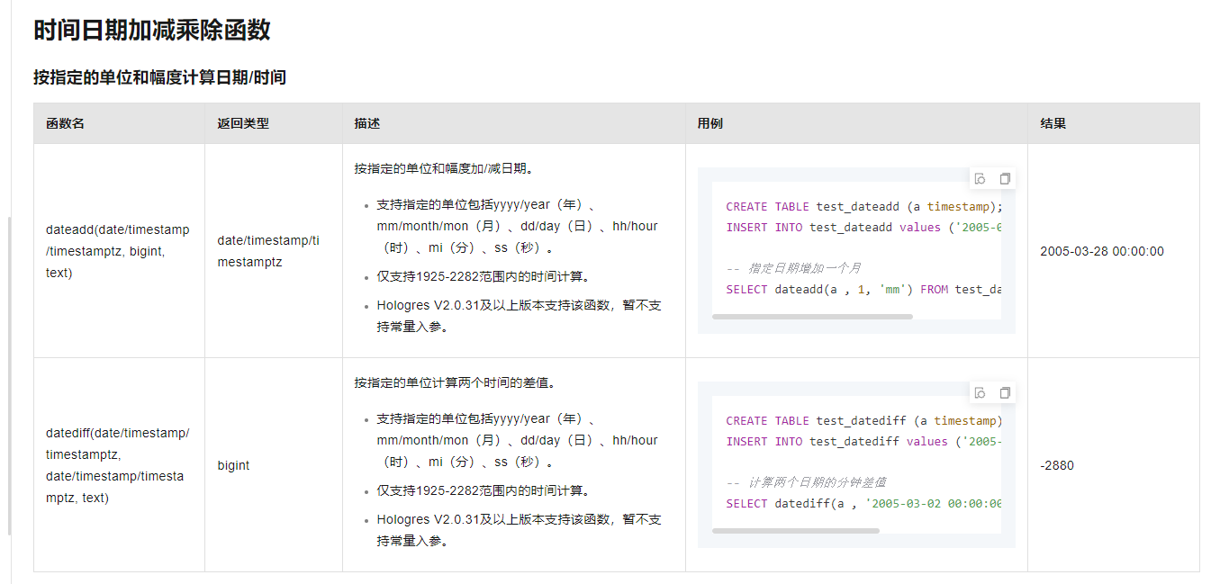Click icon left of copy in dateadd code block
Image resolution: width=1211 pixels, height=584 pixels.
[980, 178]
